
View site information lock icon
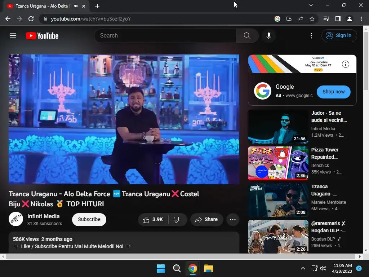pos(45,19)
